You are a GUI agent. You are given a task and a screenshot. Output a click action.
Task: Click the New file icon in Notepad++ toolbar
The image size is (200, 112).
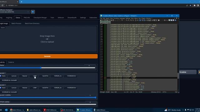tap(101, 20)
